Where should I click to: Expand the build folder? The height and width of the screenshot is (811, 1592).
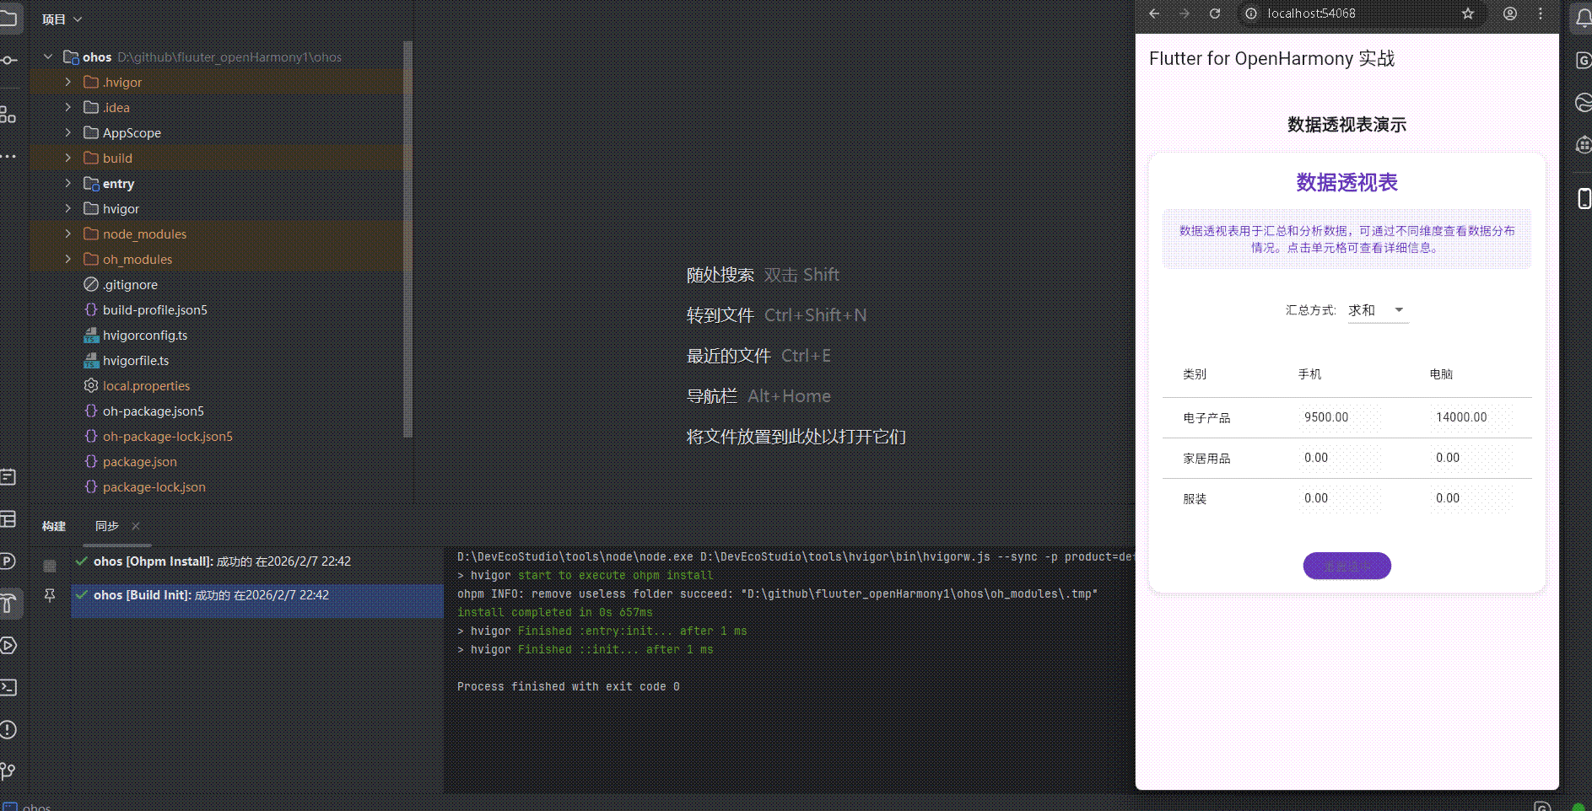68,158
